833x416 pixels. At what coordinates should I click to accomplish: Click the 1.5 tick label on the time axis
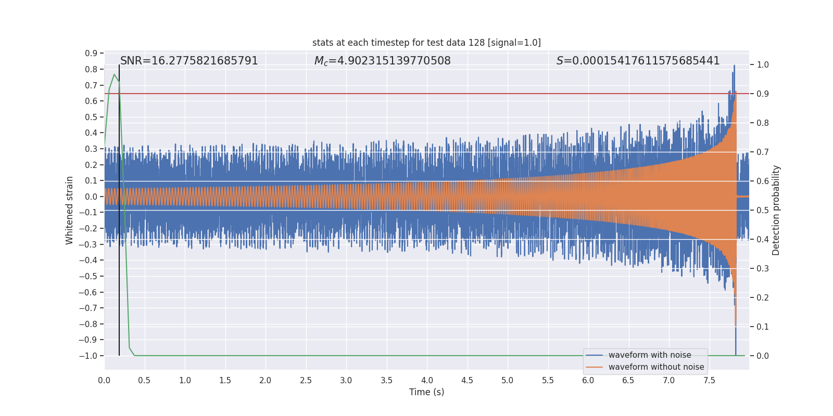point(225,381)
